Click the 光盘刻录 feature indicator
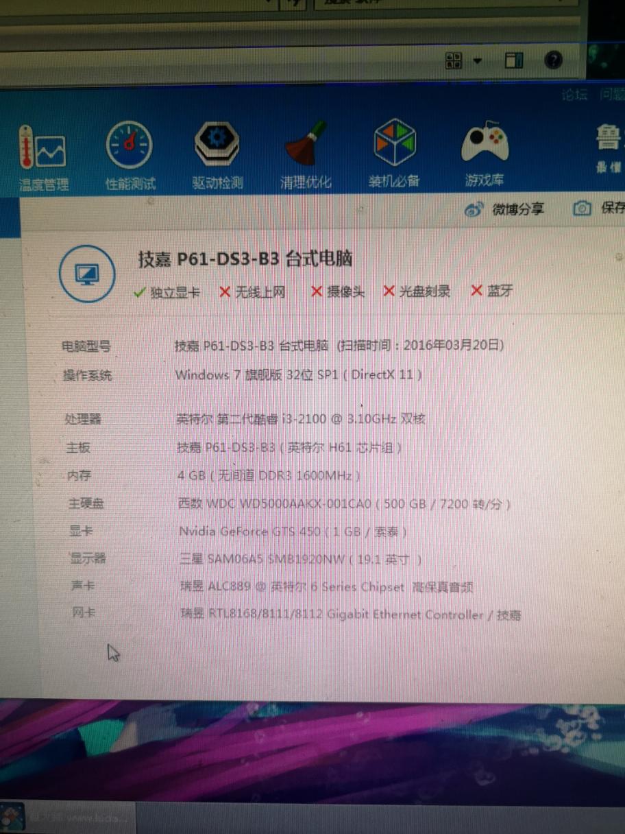This screenshot has width=625, height=834. 417,291
